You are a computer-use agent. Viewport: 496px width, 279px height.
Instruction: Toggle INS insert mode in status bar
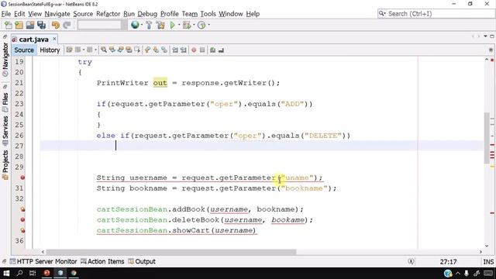pyautogui.click(x=488, y=262)
